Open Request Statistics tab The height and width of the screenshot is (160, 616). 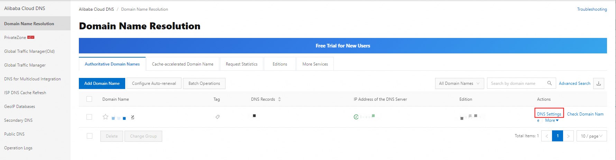click(x=241, y=64)
